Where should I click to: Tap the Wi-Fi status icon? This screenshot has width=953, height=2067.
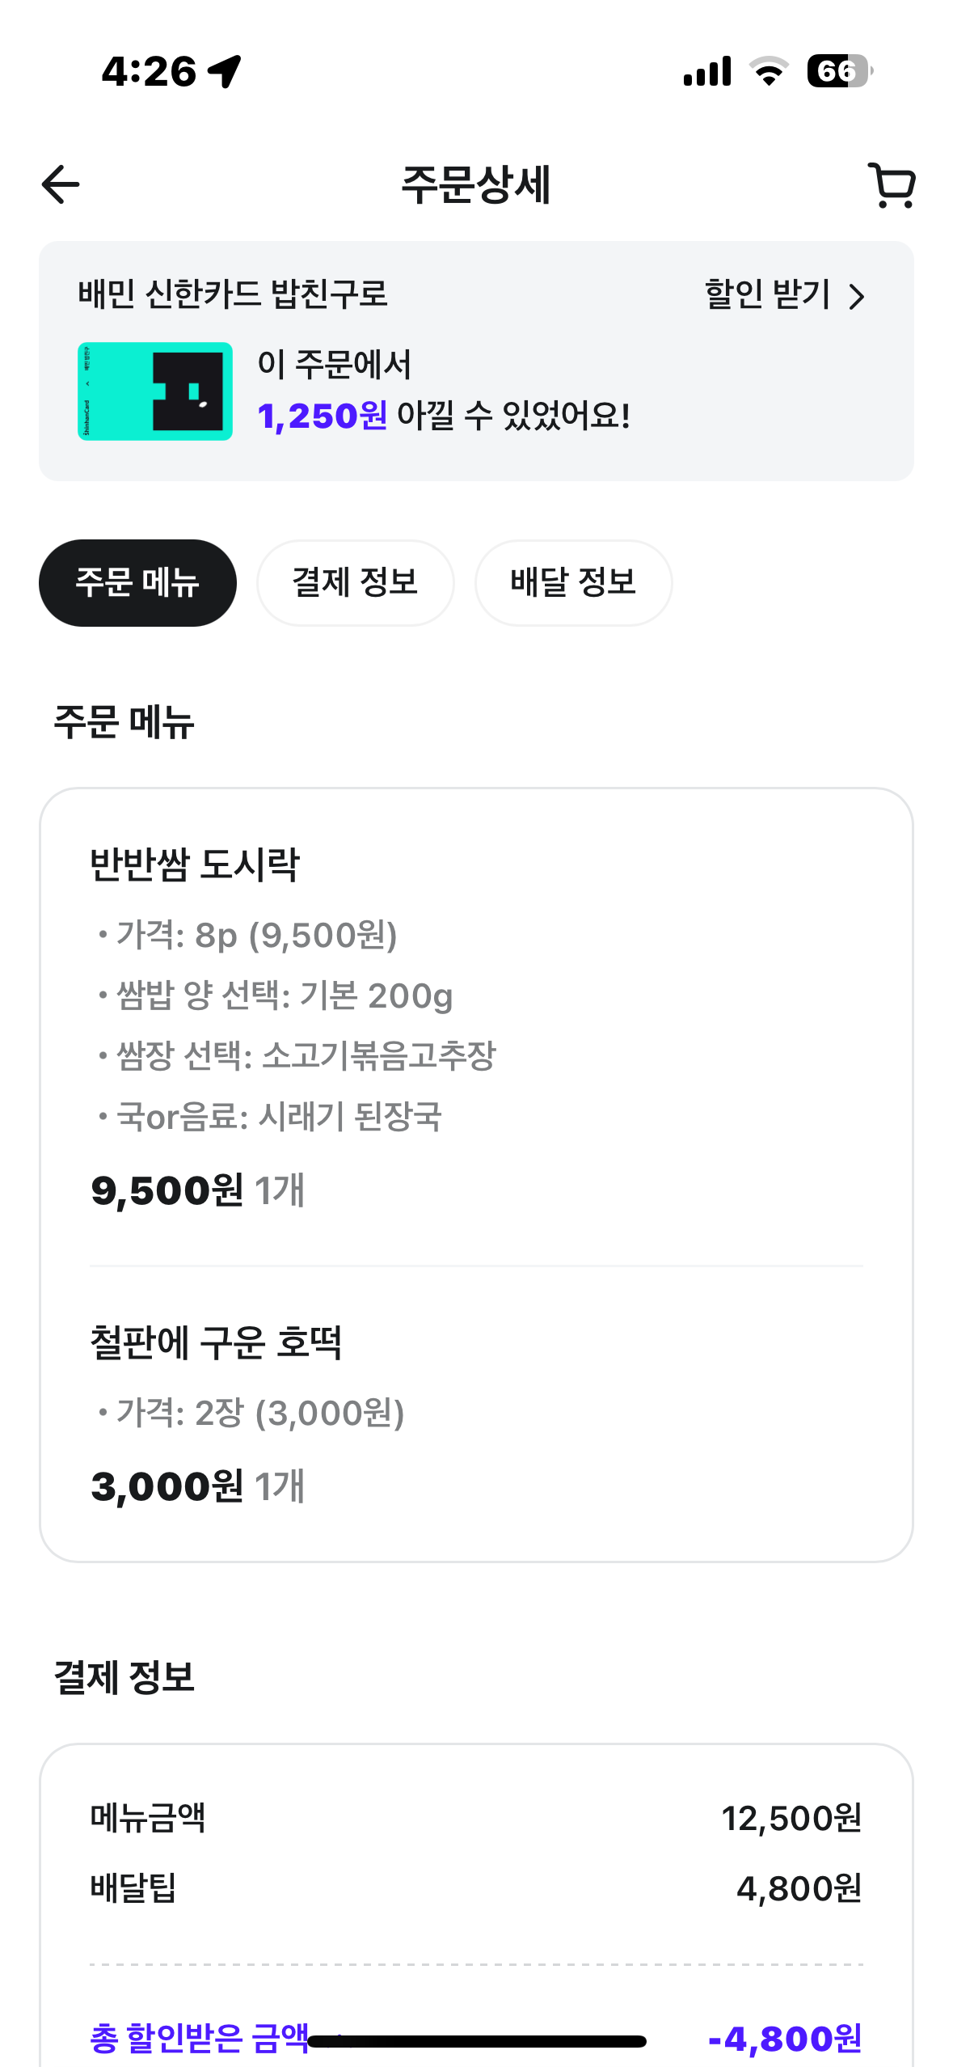pos(769,71)
